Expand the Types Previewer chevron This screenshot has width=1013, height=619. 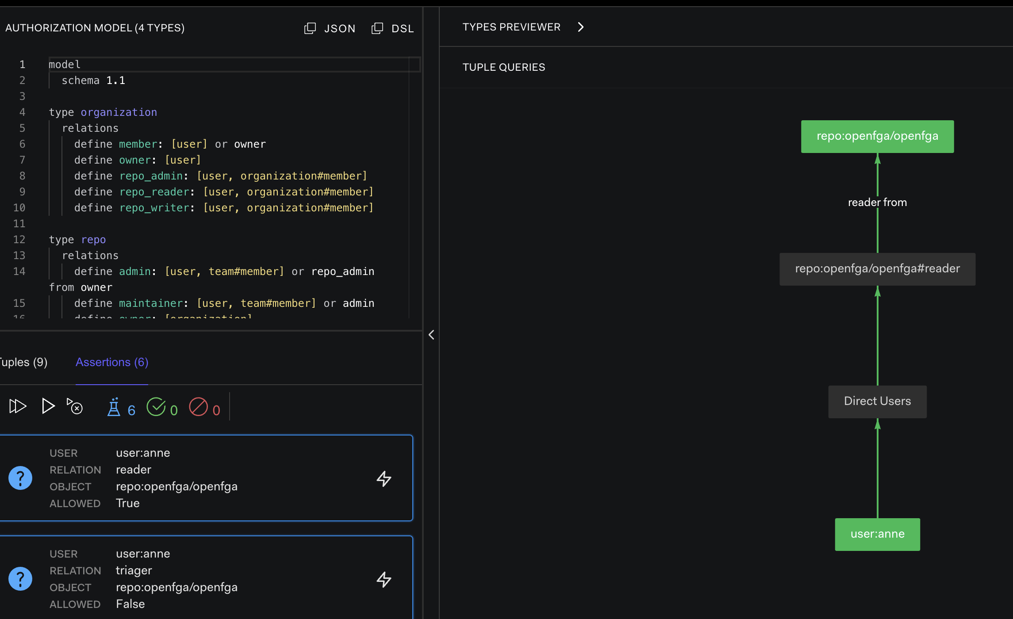[581, 27]
